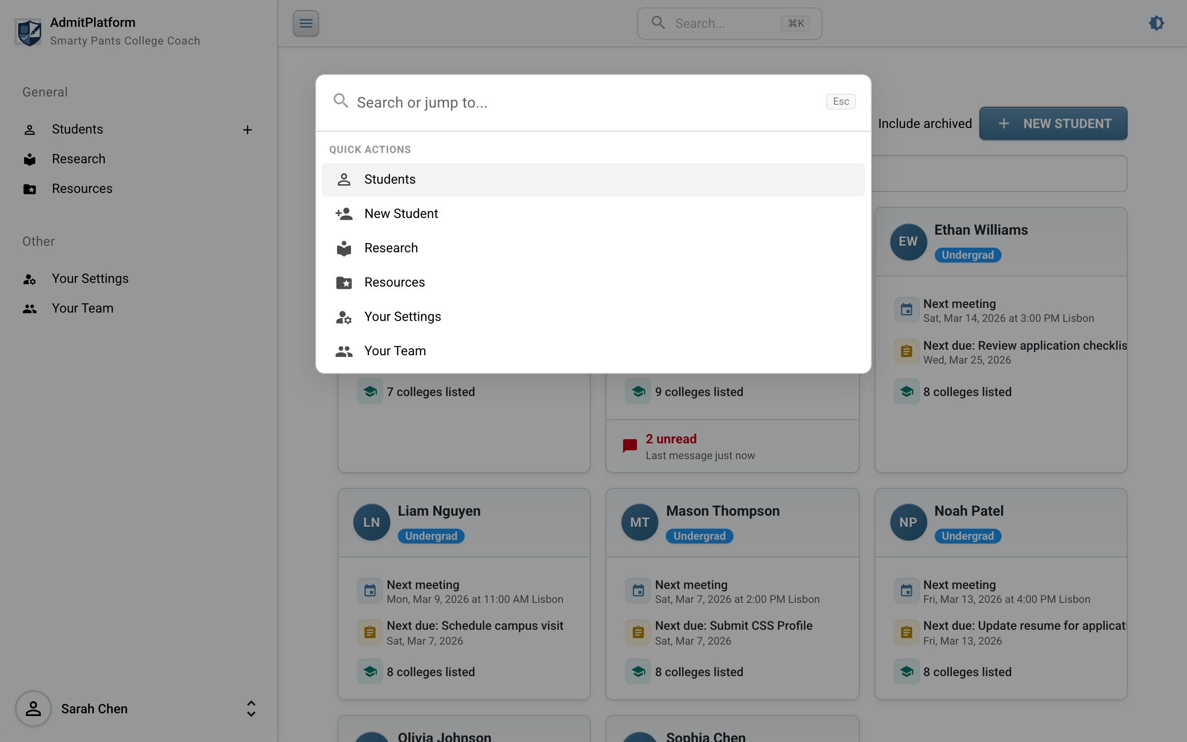This screenshot has width=1187, height=742.
Task: Click the Resources folder-star icon in quick actions
Action: point(344,283)
